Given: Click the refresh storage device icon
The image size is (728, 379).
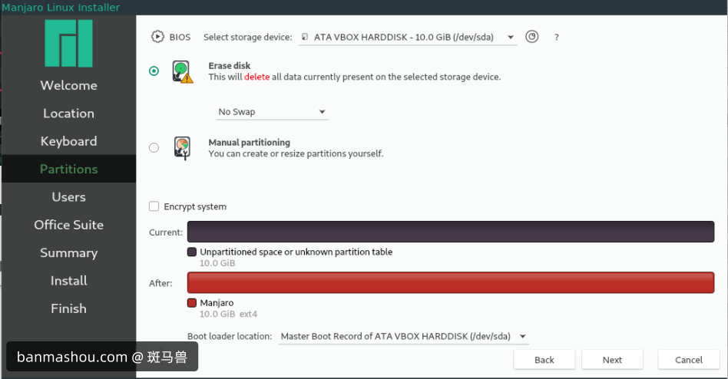Looking at the screenshot, I should point(532,36).
